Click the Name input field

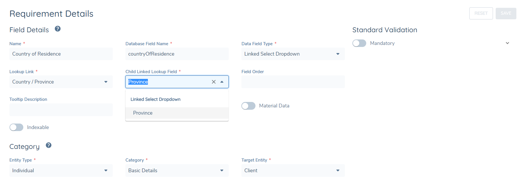tap(61, 54)
